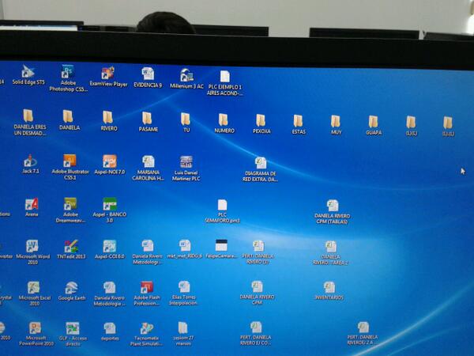Open the RIVERO folder

108,121
